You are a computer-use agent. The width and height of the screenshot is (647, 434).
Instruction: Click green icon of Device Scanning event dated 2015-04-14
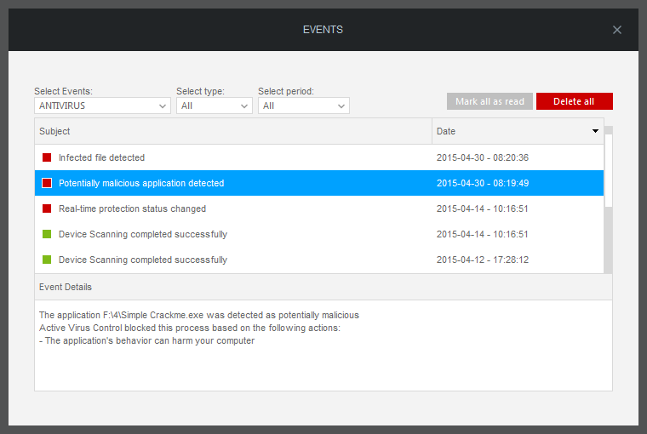[x=47, y=234]
